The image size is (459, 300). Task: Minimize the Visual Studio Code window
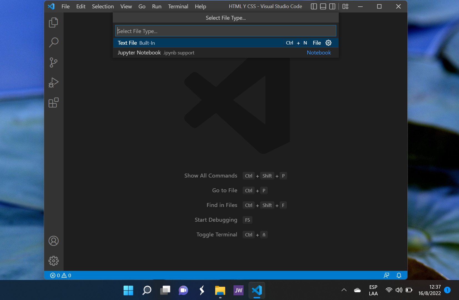click(x=360, y=6)
